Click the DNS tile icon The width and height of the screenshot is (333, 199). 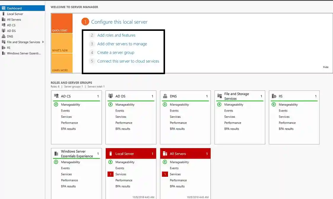(165, 96)
